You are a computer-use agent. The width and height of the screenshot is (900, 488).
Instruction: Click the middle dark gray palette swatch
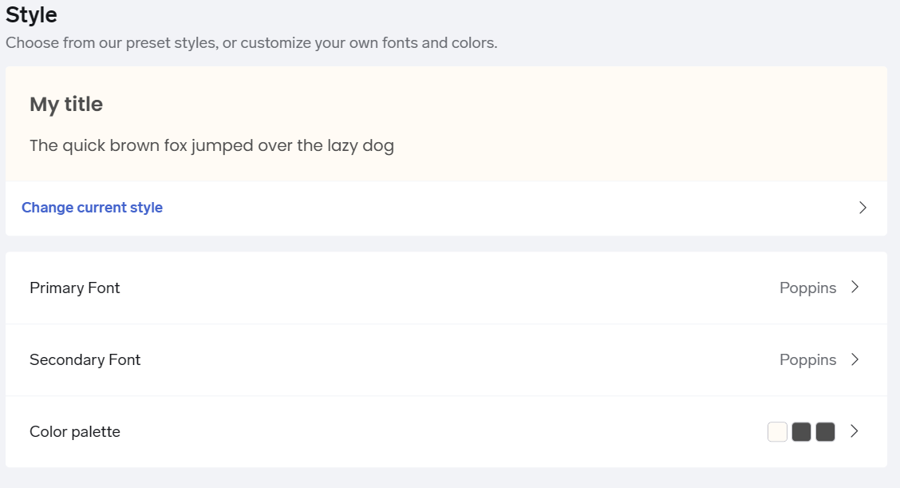tap(801, 432)
